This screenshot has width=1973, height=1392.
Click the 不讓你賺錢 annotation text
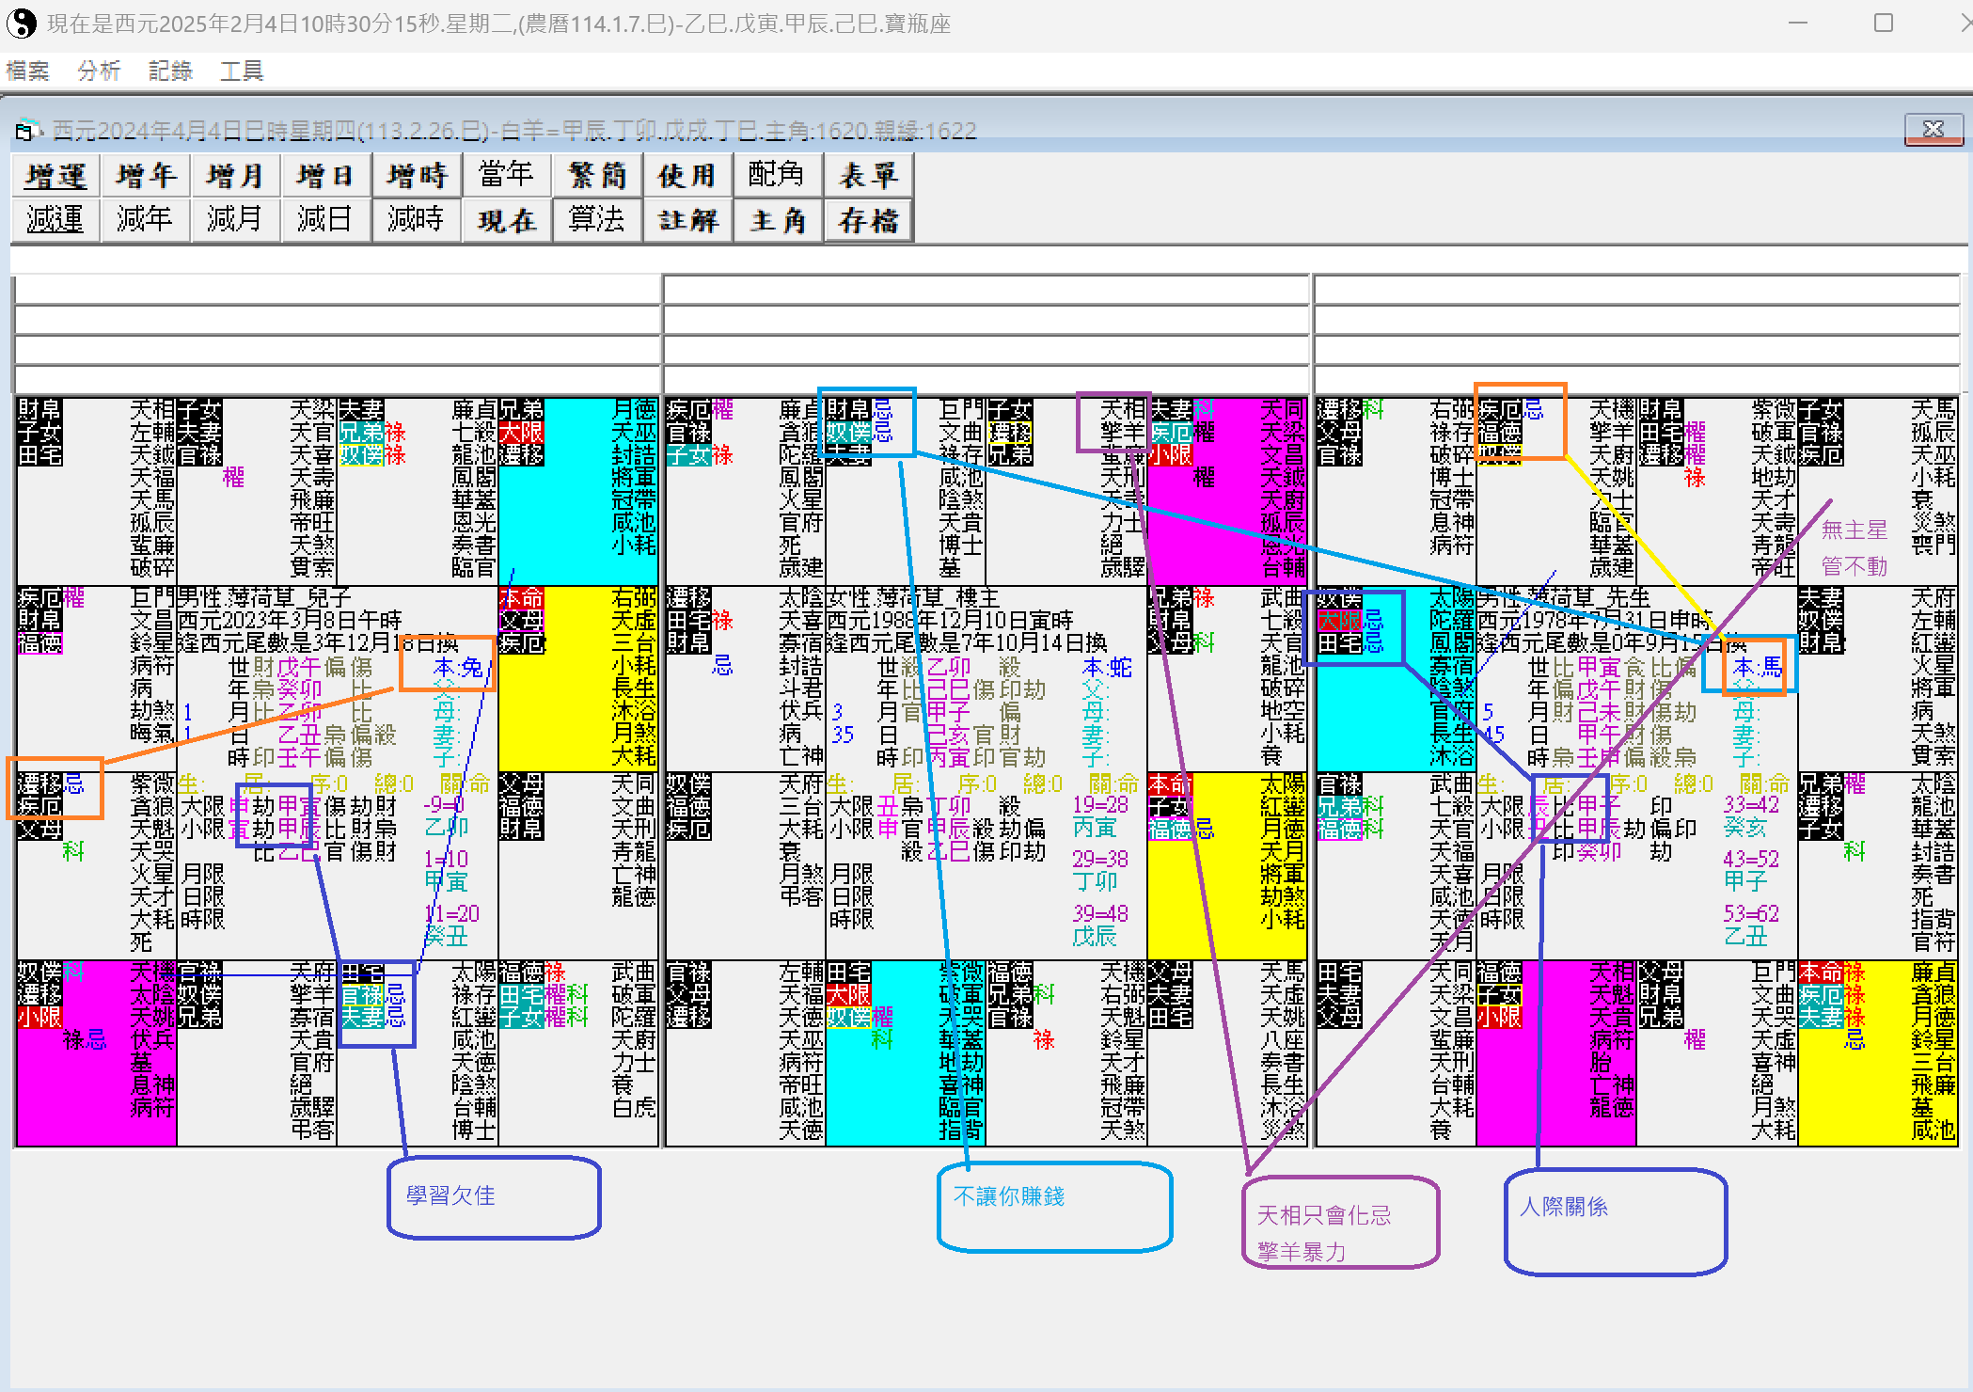point(1009,1196)
